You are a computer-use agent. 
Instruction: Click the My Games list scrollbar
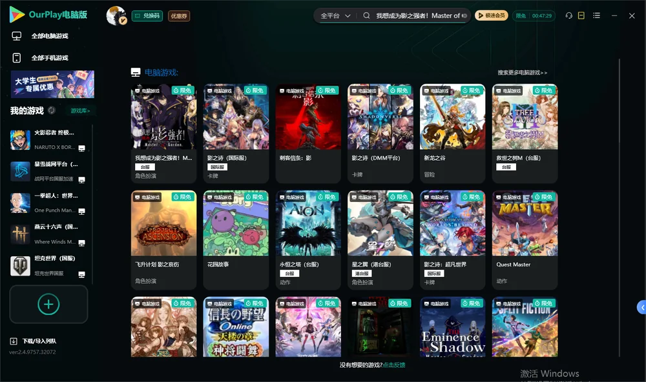click(92, 204)
